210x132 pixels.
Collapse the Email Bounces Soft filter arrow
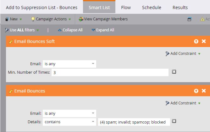coord(196,41)
